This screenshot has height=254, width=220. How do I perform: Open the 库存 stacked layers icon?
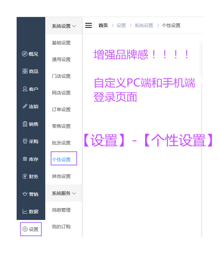pos(25,159)
